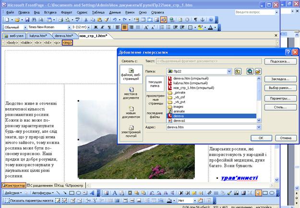Open the Формат menu
Viewport: 300px width, 208px height.
click(66, 12)
